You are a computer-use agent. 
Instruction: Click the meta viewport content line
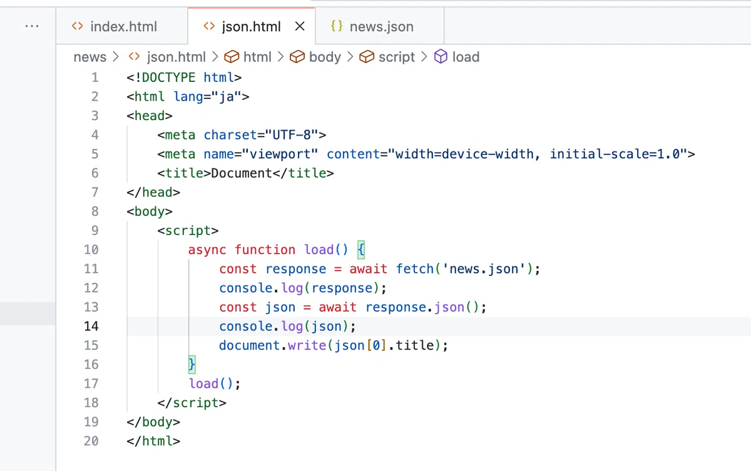tap(426, 154)
